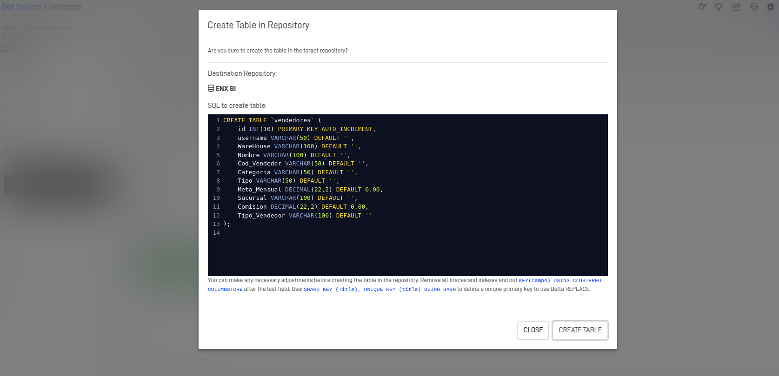Click the 'Nombre VARCHAR(100)' line

point(294,155)
